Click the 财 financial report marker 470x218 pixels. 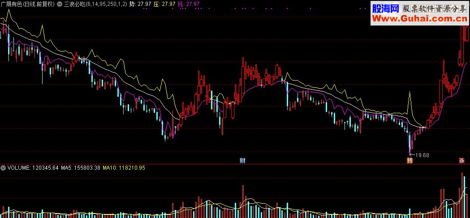point(242,161)
